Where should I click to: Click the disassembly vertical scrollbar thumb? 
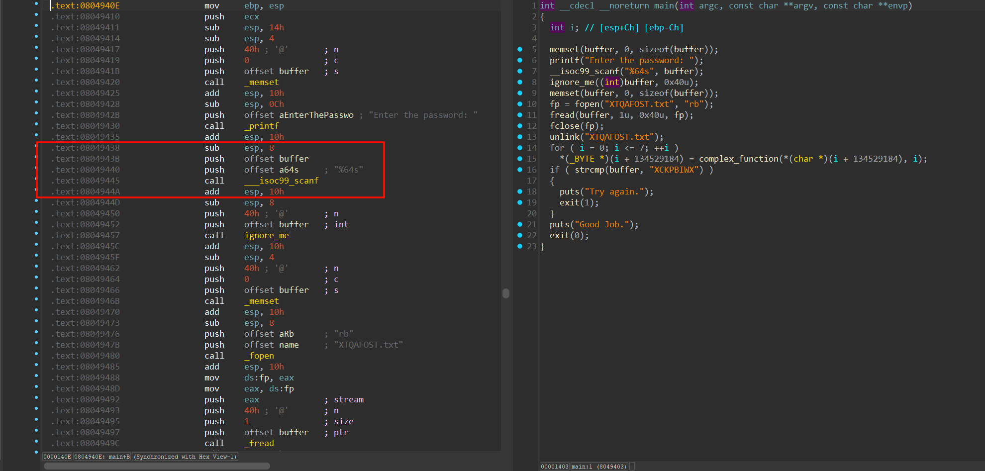click(506, 293)
